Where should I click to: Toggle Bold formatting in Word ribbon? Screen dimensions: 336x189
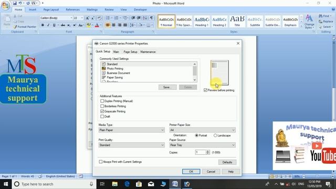[x=43, y=25]
